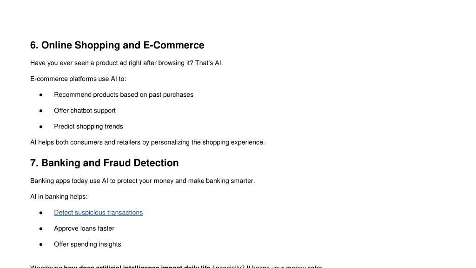
Task: Click the '6. Online Shopping and E-Commerce' heading
Action: tap(117, 45)
